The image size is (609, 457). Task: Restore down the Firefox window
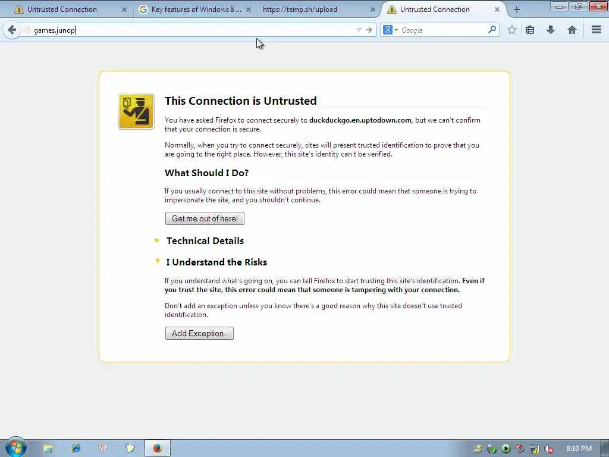click(579, 6)
